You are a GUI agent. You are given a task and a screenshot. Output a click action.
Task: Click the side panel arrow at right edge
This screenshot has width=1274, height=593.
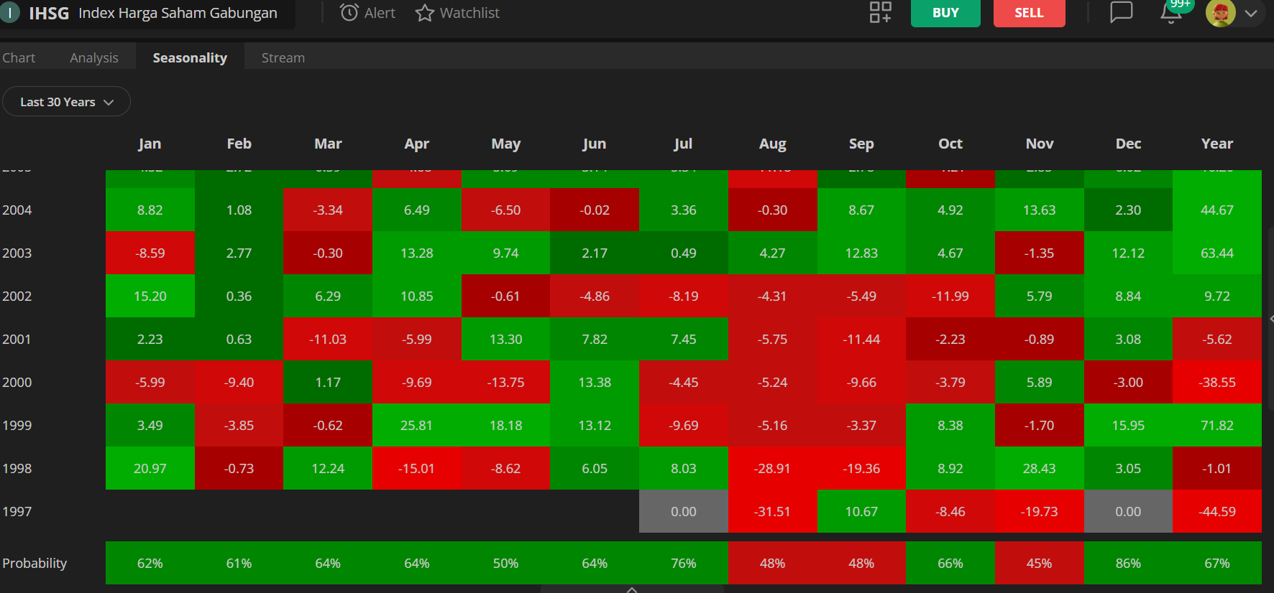1270,318
